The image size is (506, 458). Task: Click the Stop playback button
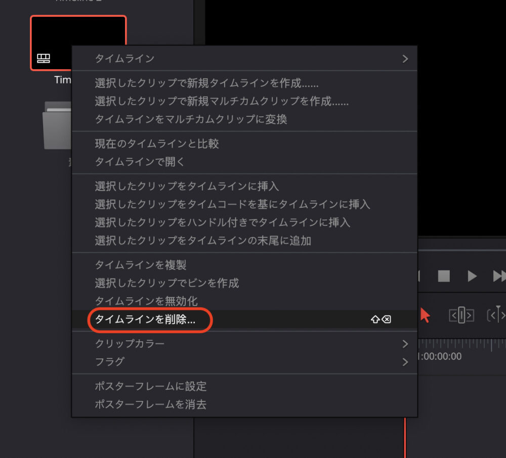[444, 276]
